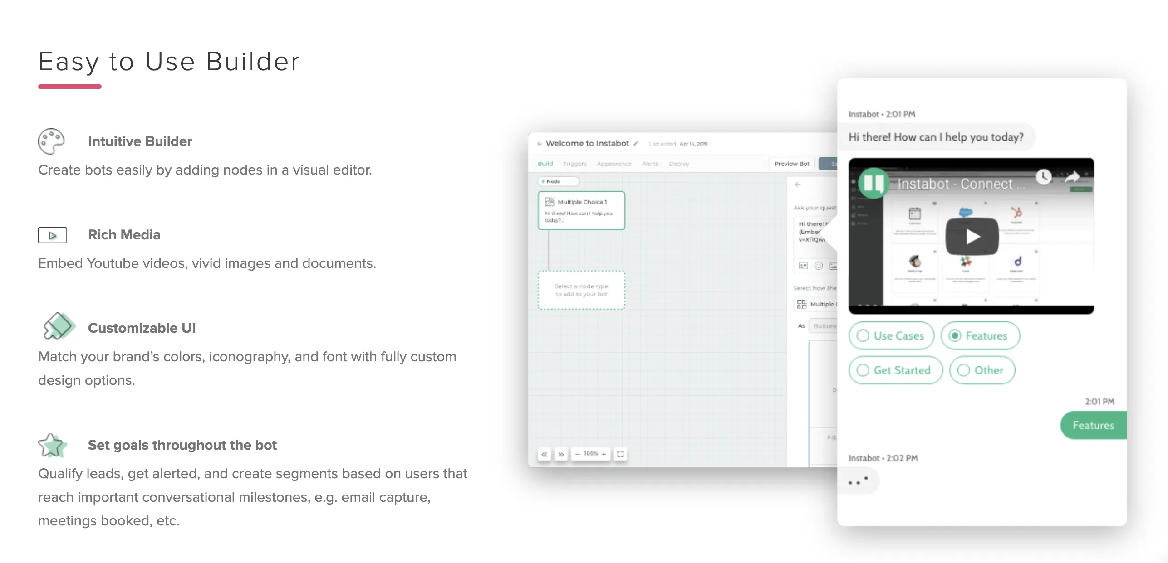Click the Alerts tab in bot editor
Screen dimensions: 1168x563
coord(650,164)
